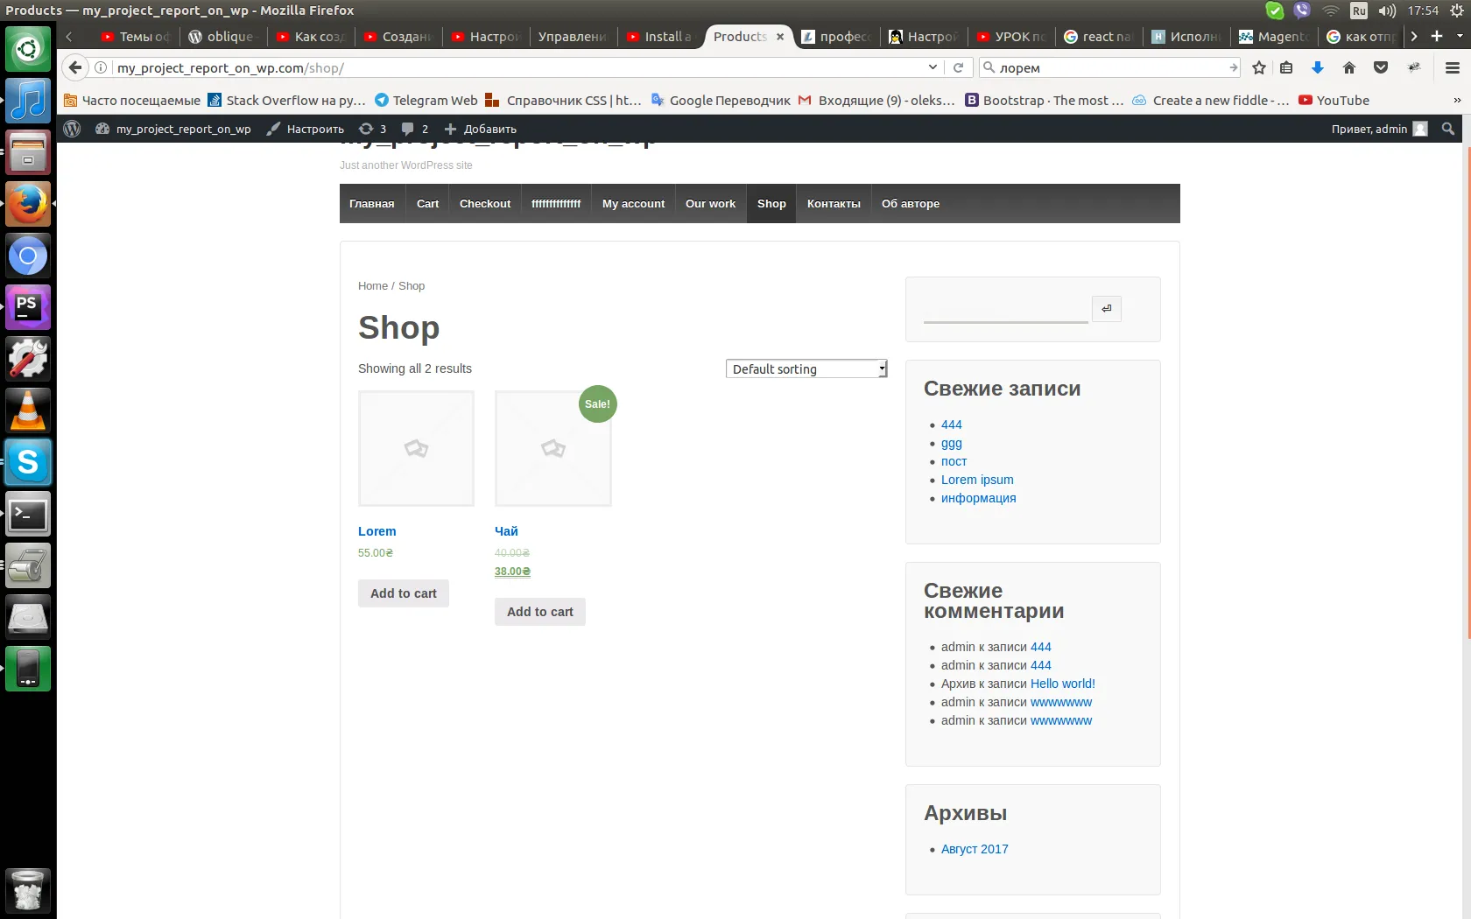Open the Главная menu item
The image size is (1471, 919).
point(372,203)
